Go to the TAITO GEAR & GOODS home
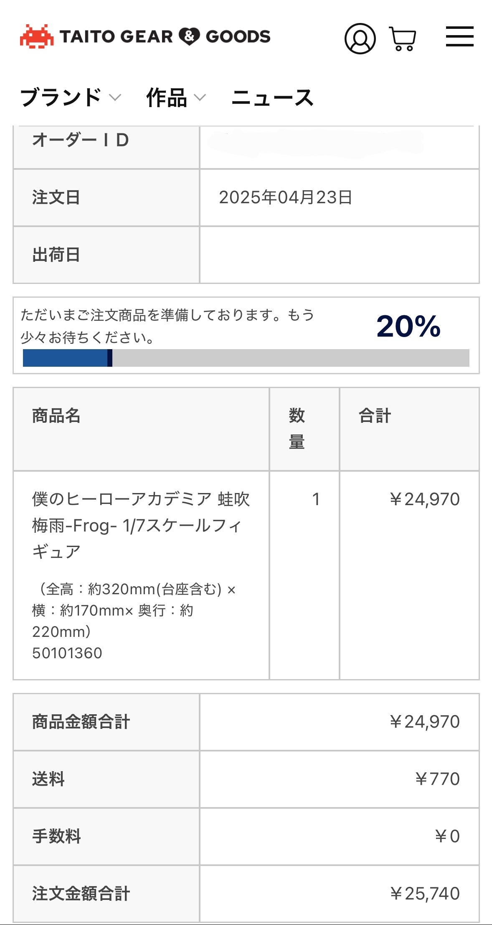This screenshot has height=925, width=492. coord(145,36)
